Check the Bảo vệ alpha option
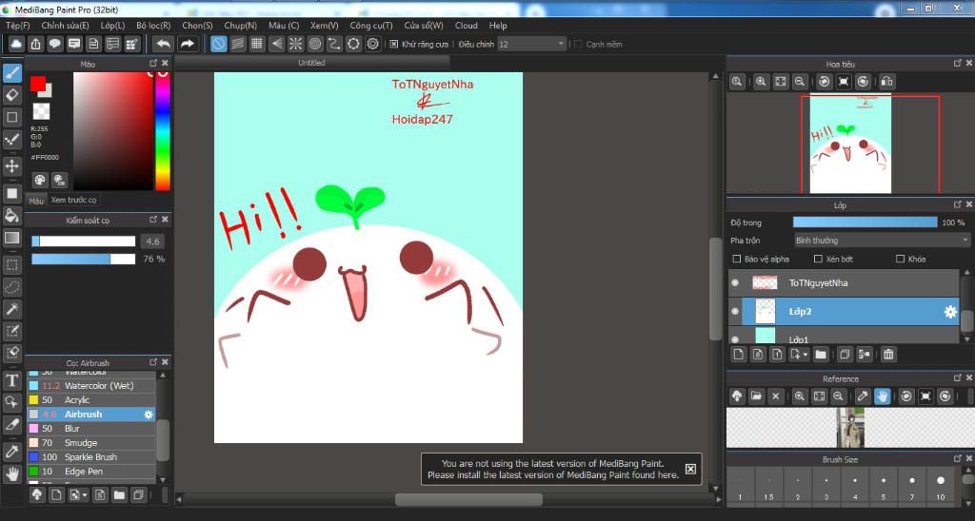975x521 pixels. (x=737, y=259)
